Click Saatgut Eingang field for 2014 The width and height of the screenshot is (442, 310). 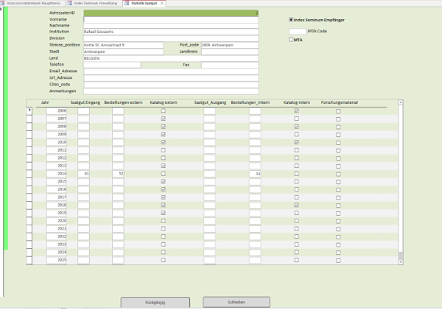(x=84, y=174)
